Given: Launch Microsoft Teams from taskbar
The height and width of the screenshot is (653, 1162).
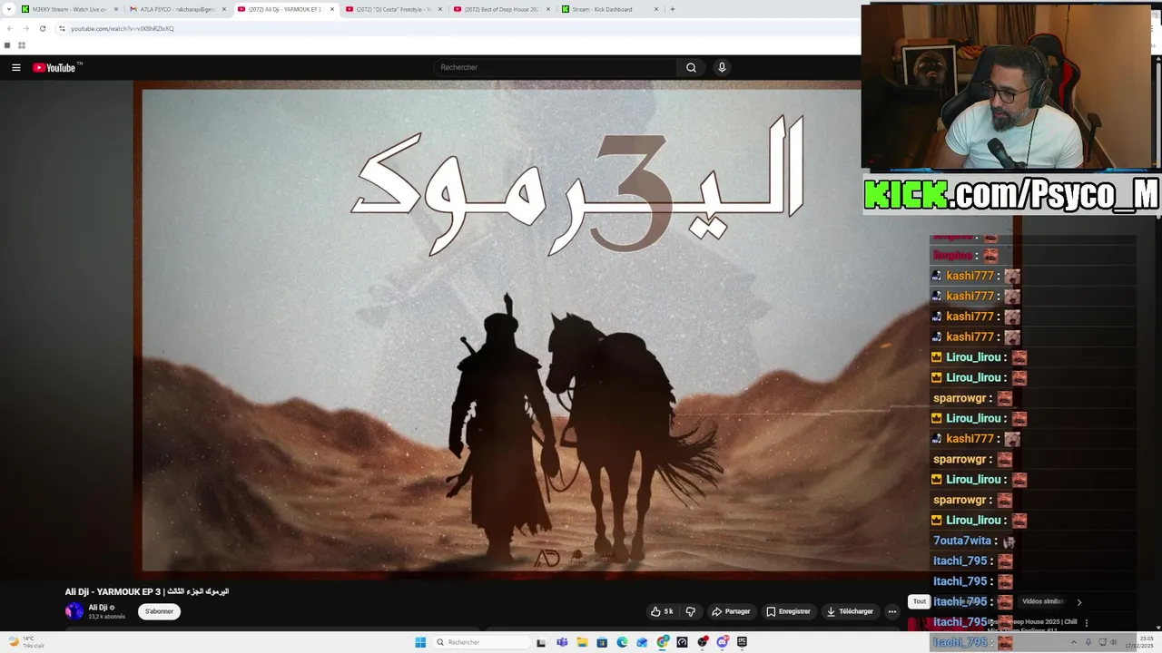Looking at the screenshot, I should click(562, 642).
